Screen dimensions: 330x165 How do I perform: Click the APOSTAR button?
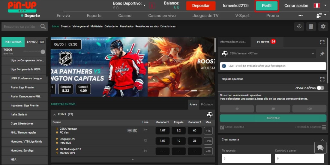pos(273,118)
